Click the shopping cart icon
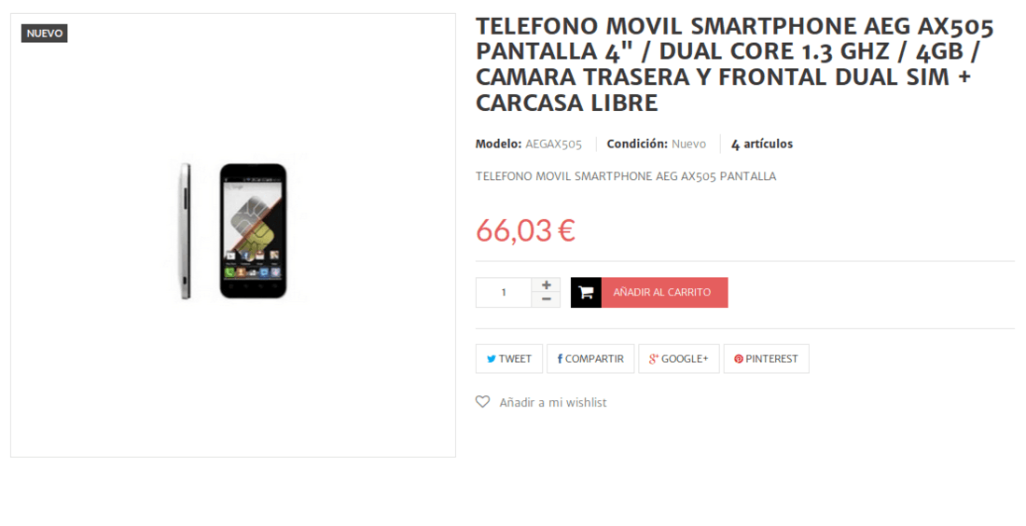The height and width of the screenshot is (526, 1026). 586,293
